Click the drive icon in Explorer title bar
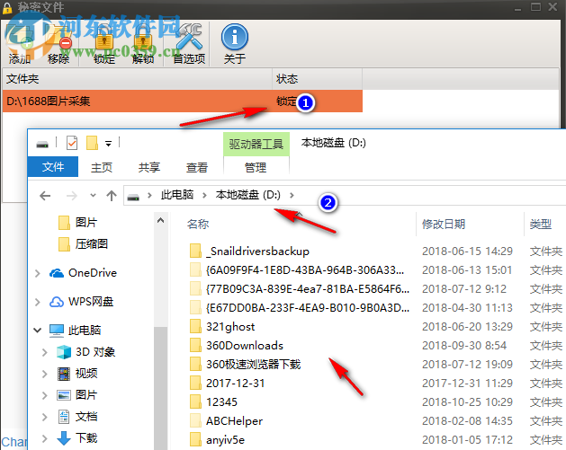566x450 pixels. click(42, 144)
